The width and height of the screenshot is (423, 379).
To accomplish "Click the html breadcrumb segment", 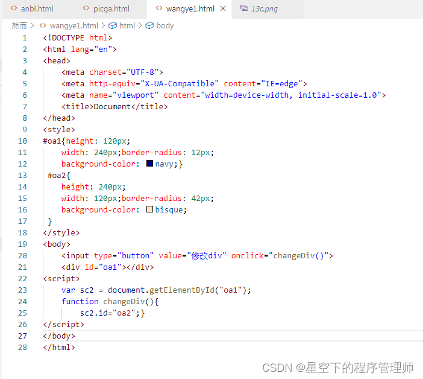I will 127,26.
